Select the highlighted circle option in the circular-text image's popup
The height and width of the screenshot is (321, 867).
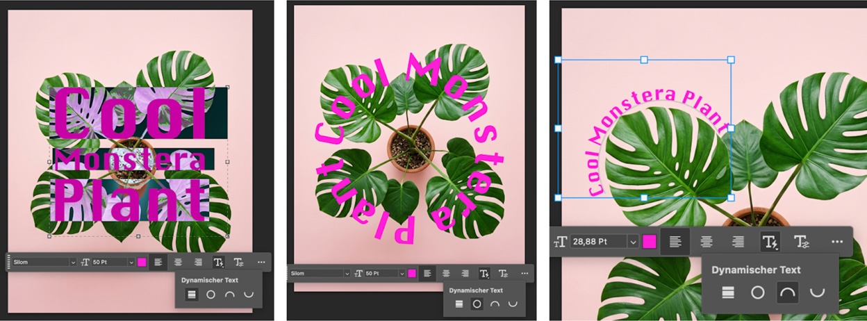pyautogui.click(x=477, y=304)
